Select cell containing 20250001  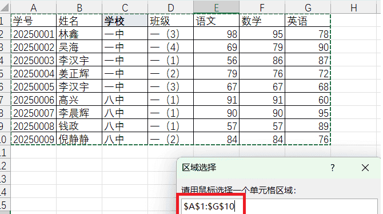(x=34, y=34)
